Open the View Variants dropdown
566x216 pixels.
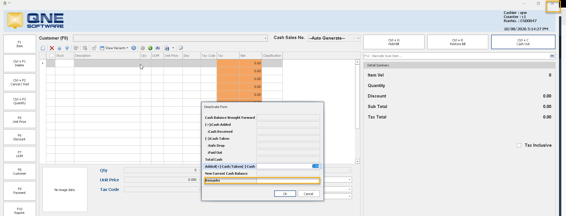point(114,48)
